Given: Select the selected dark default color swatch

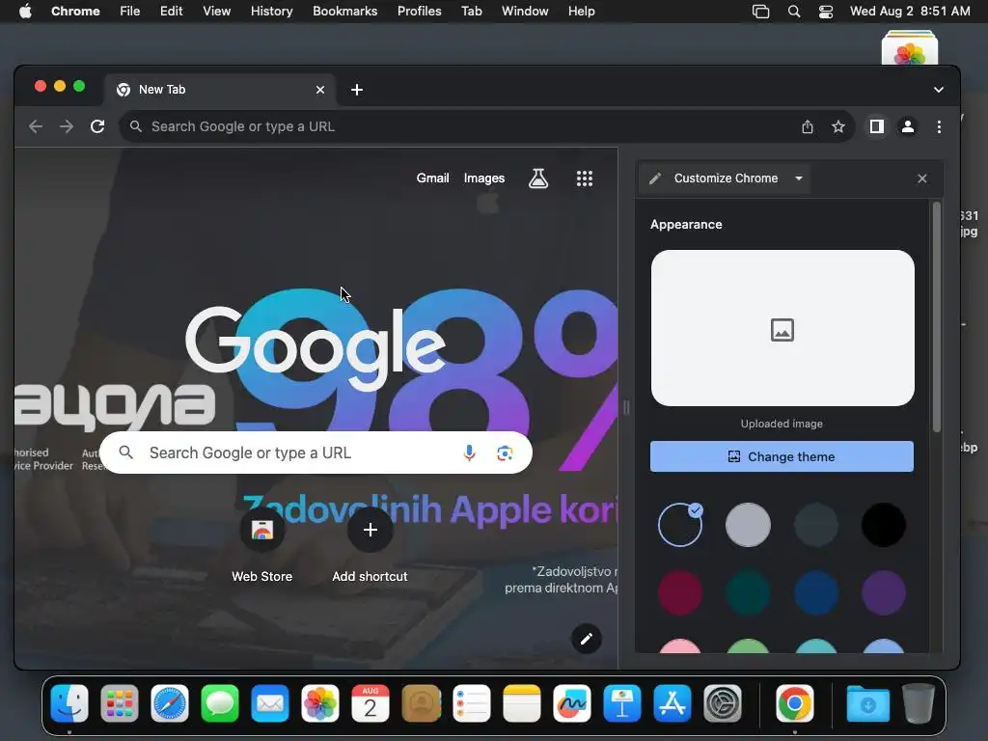Looking at the screenshot, I should (680, 525).
